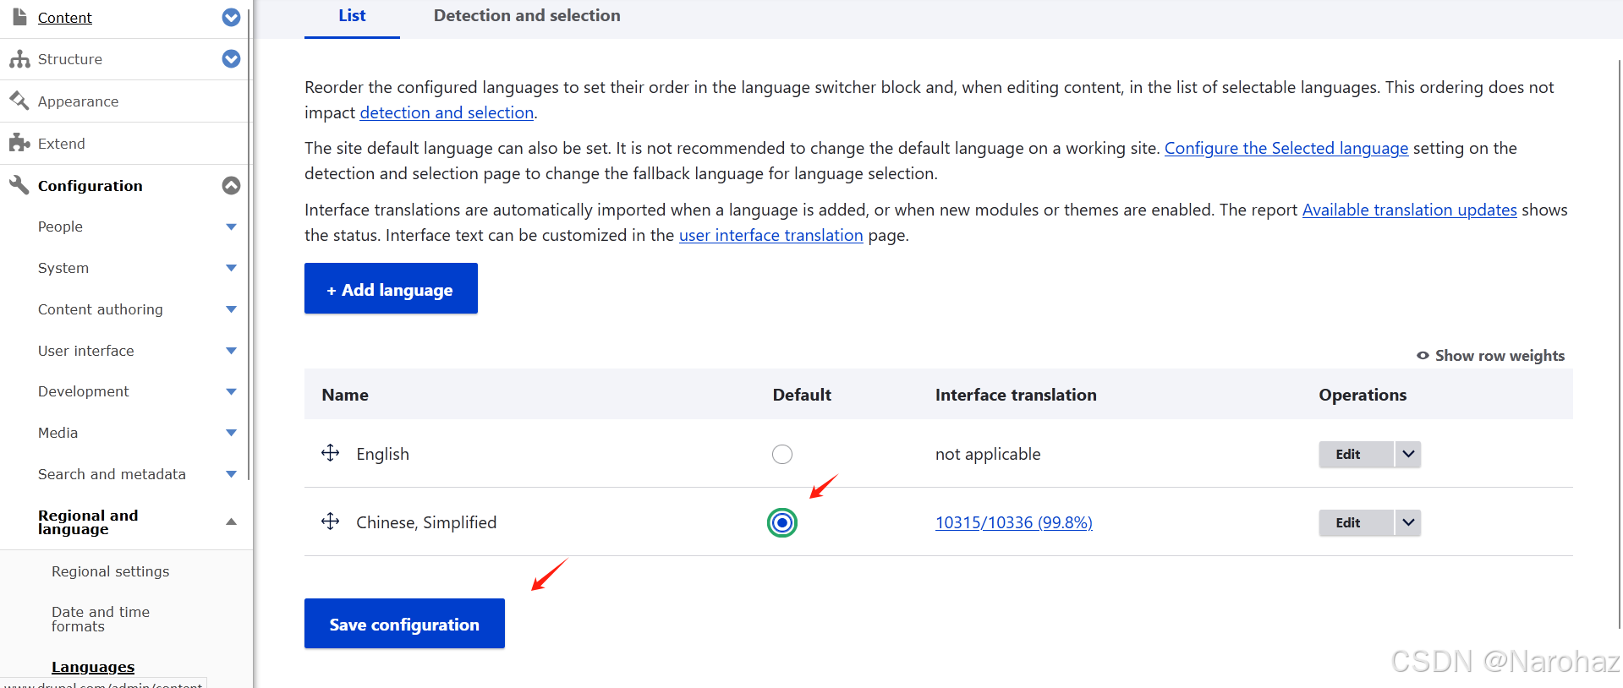Open the 10315/10336 translation progress link
This screenshot has width=1623, height=688.
(x=1013, y=522)
